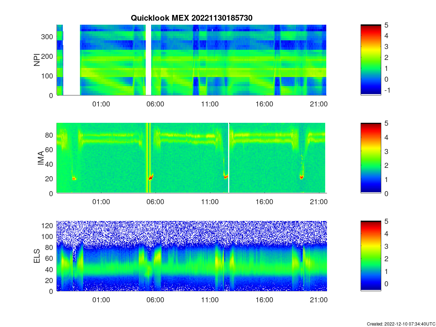Click the 16:00 tick label under NPI panel
Screen dimensions: 436x327
pyautogui.click(x=264, y=104)
